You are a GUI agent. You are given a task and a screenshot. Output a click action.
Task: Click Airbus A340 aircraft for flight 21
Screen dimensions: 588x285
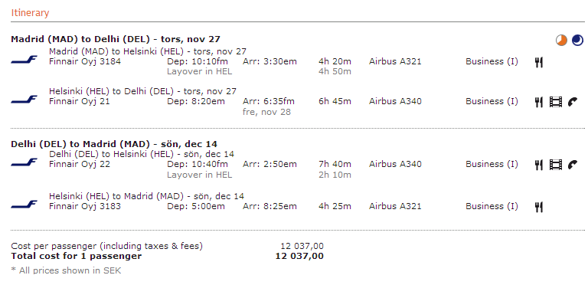395,101
